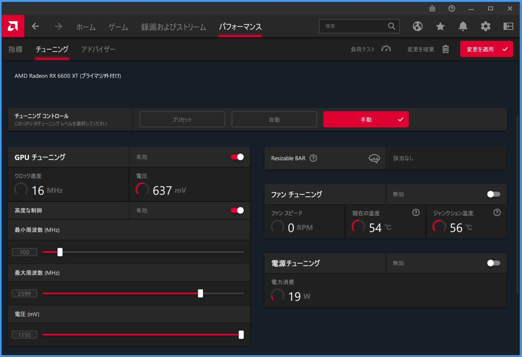522x357 pixels.
Task: Select the パフォーマンス tab
Action: (x=240, y=27)
